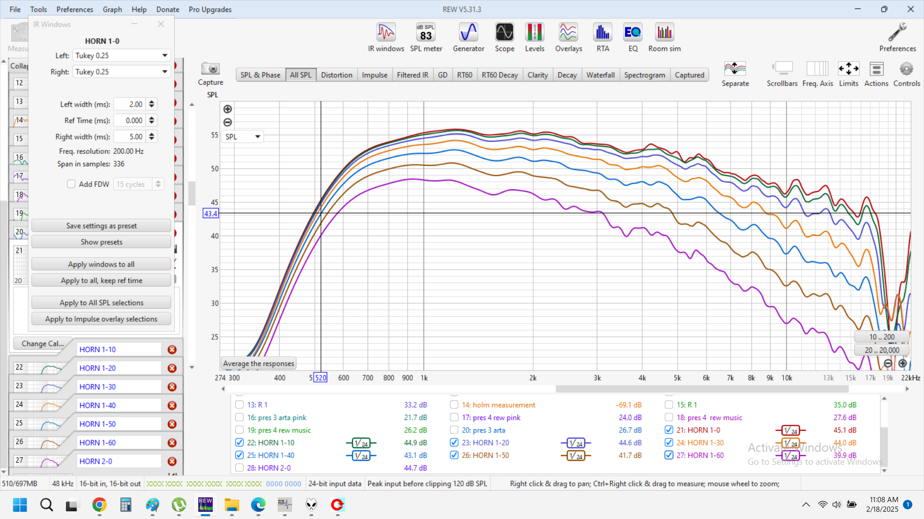
Task: Click the Separate traces icon
Action: tap(735, 74)
